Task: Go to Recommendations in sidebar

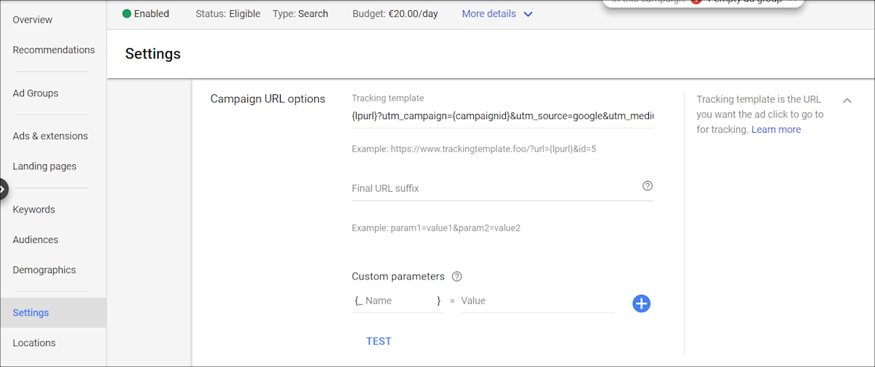Action: tap(53, 50)
